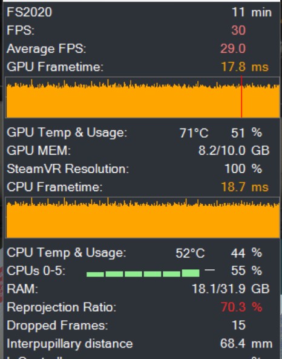Click the tallest last green CPU core bar
Viewport: 282px width, 359px height.
click(x=191, y=273)
